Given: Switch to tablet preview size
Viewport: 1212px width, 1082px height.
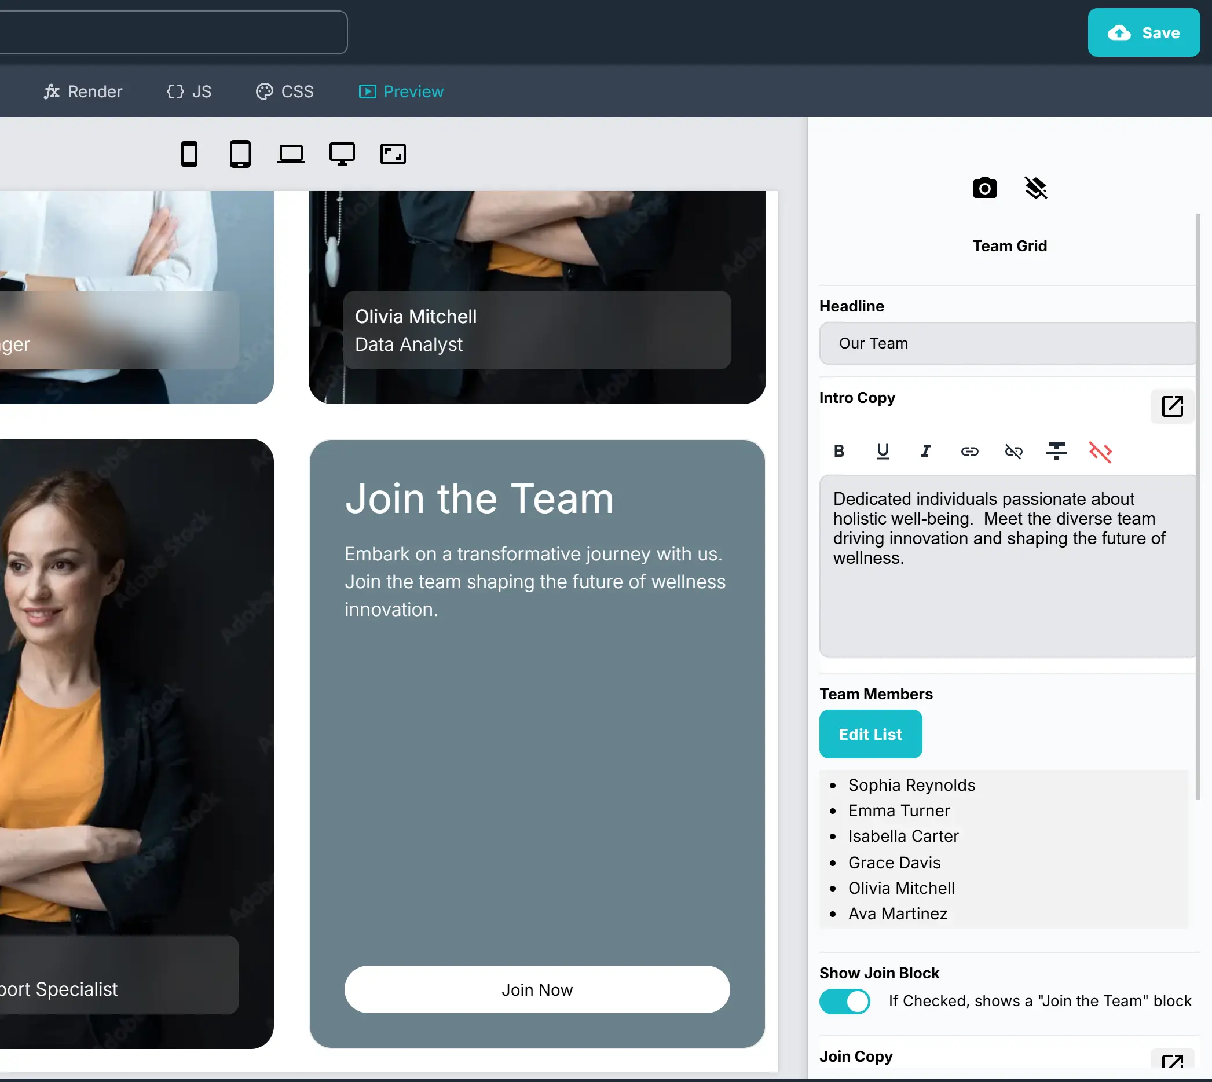Looking at the screenshot, I should click(x=240, y=154).
